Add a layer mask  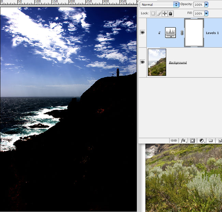point(193,140)
